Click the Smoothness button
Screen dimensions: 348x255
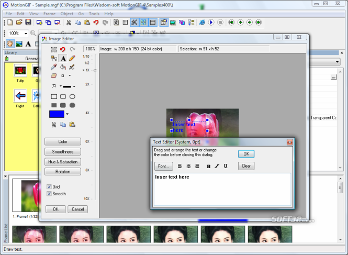(63, 152)
